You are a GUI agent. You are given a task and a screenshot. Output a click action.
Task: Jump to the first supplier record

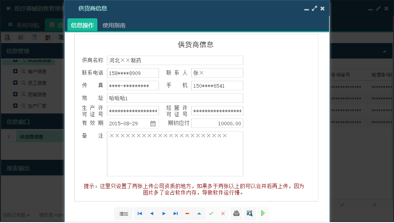140,214
